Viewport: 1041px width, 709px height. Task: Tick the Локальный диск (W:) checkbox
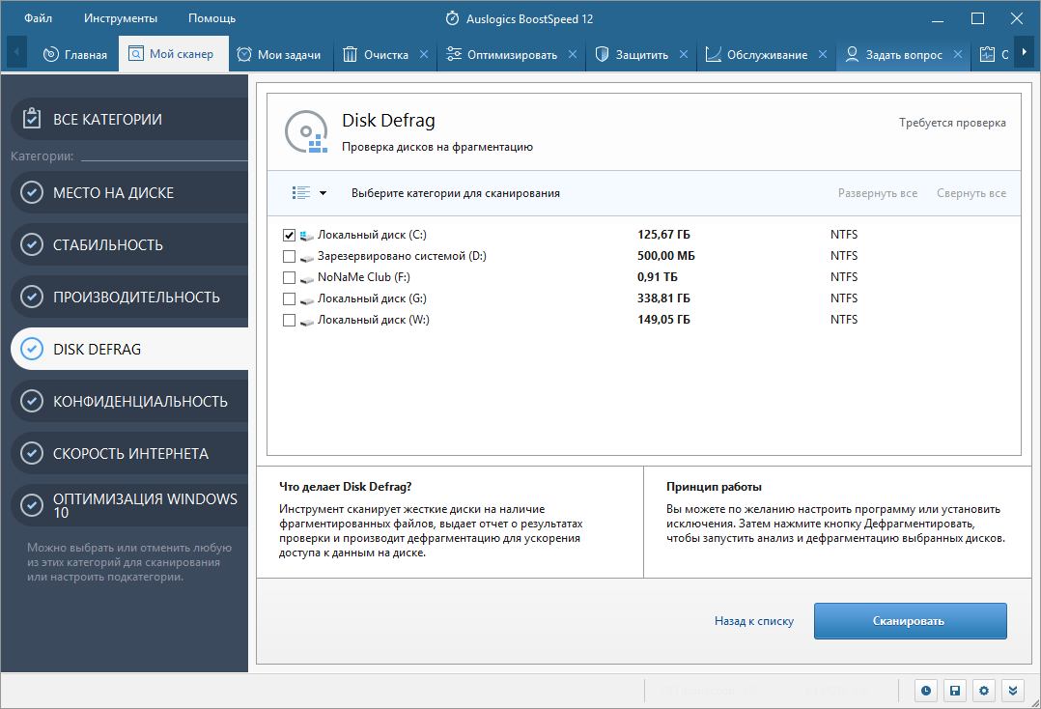click(x=289, y=320)
